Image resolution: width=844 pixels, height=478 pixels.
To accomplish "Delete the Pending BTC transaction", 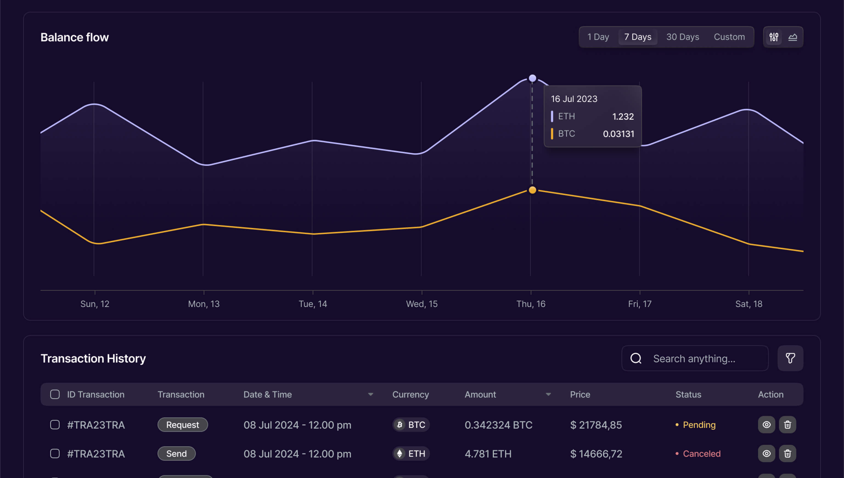I will 787,425.
